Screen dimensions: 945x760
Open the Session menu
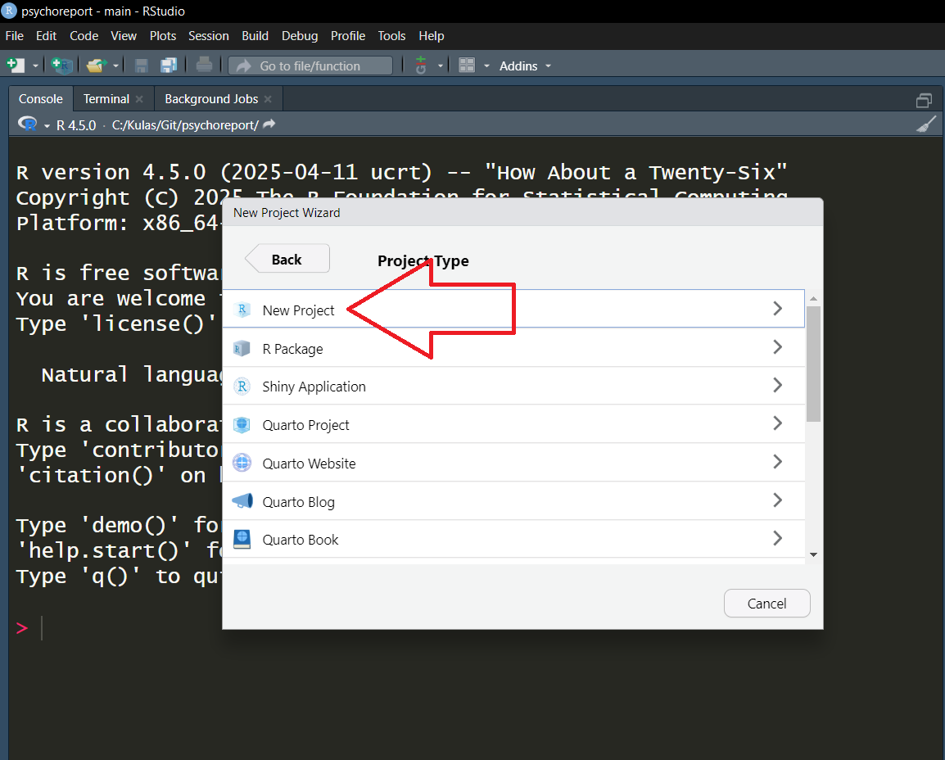[x=208, y=35]
